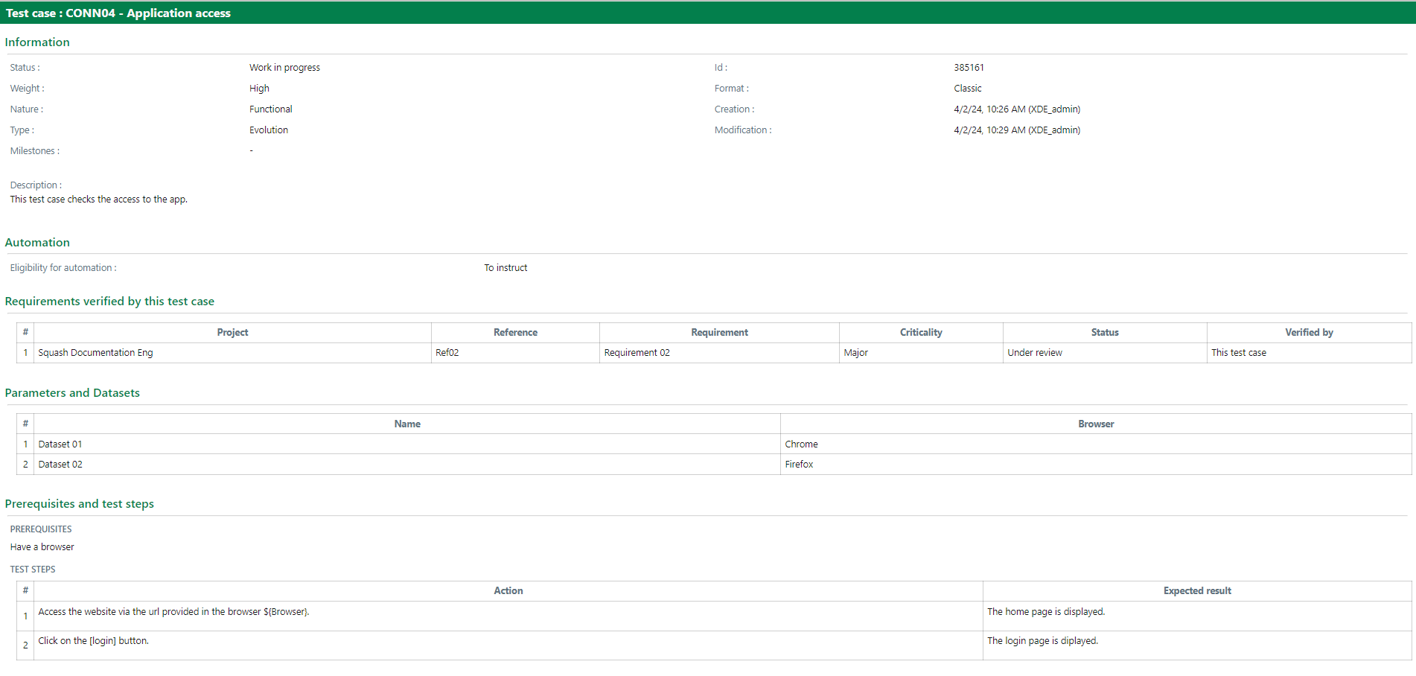
Task: Click the 'Under review' status cell
Action: pos(1034,353)
